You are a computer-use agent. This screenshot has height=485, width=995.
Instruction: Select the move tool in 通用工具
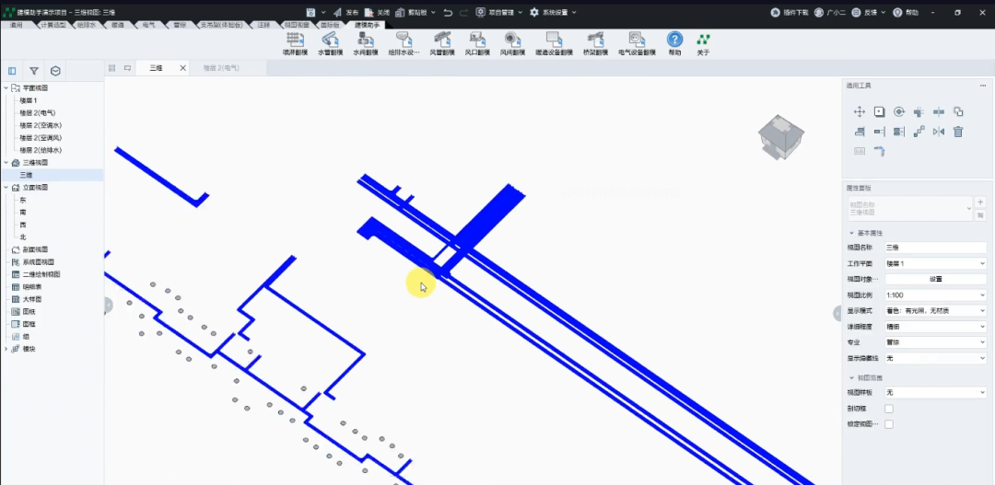[x=860, y=111]
